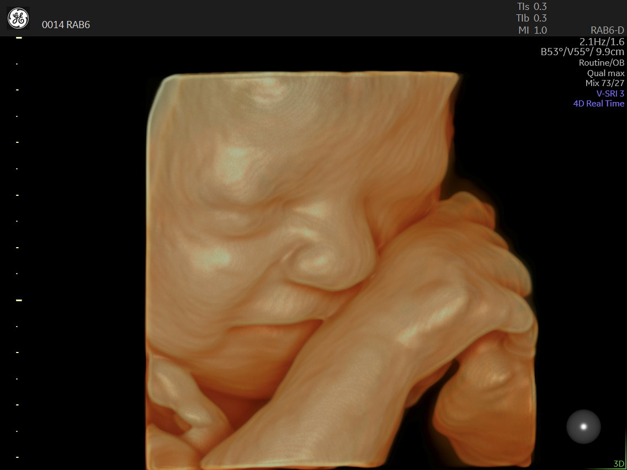Click the TIb 0.3 thermal index readout

tap(532, 18)
